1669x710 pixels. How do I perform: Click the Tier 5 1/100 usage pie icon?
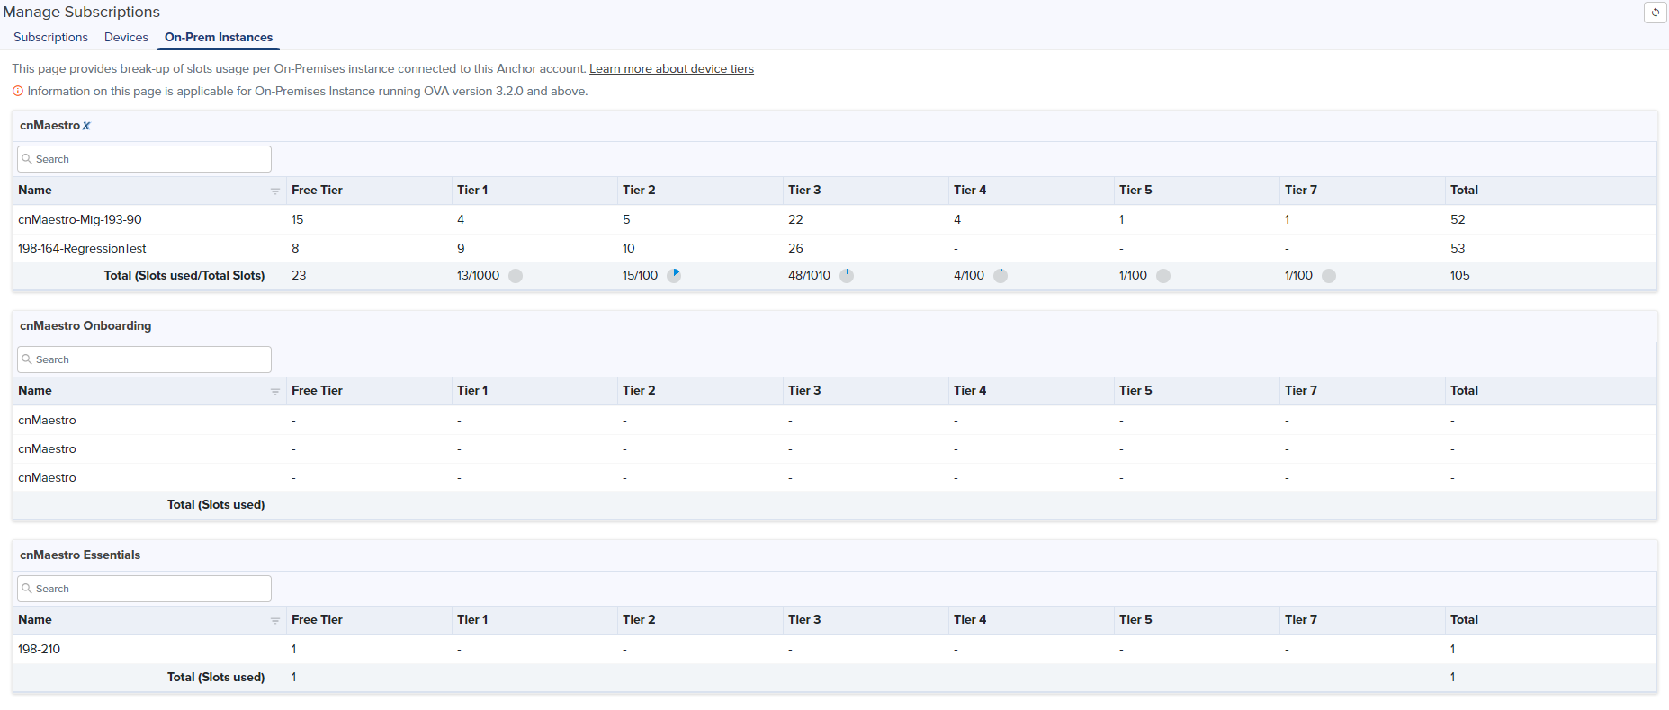pos(1163,276)
